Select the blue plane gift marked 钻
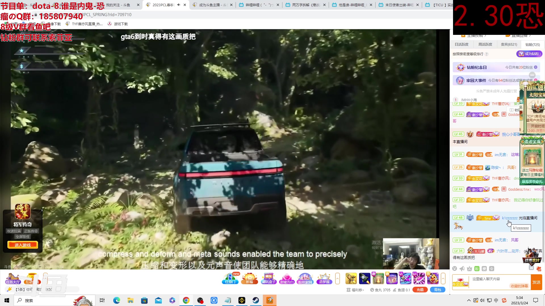The image size is (545, 306). (406, 278)
